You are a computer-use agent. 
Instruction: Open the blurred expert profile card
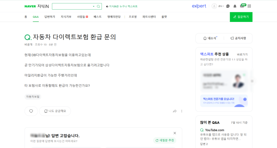click(x=224, y=81)
